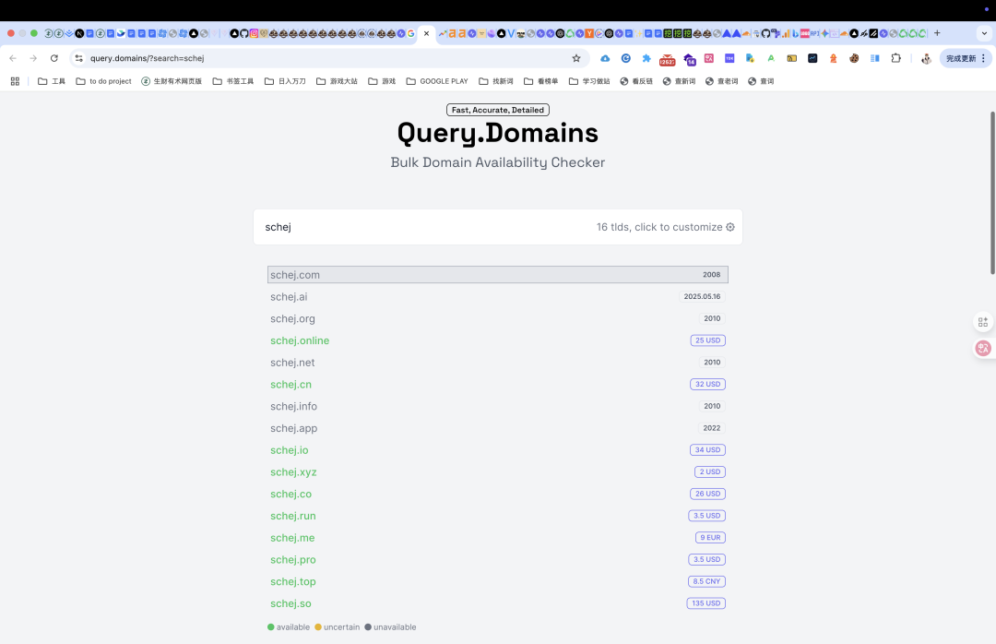Click the schej.ai row
Image resolution: width=996 pixels, height=644 pixels.
click(497, 297)
